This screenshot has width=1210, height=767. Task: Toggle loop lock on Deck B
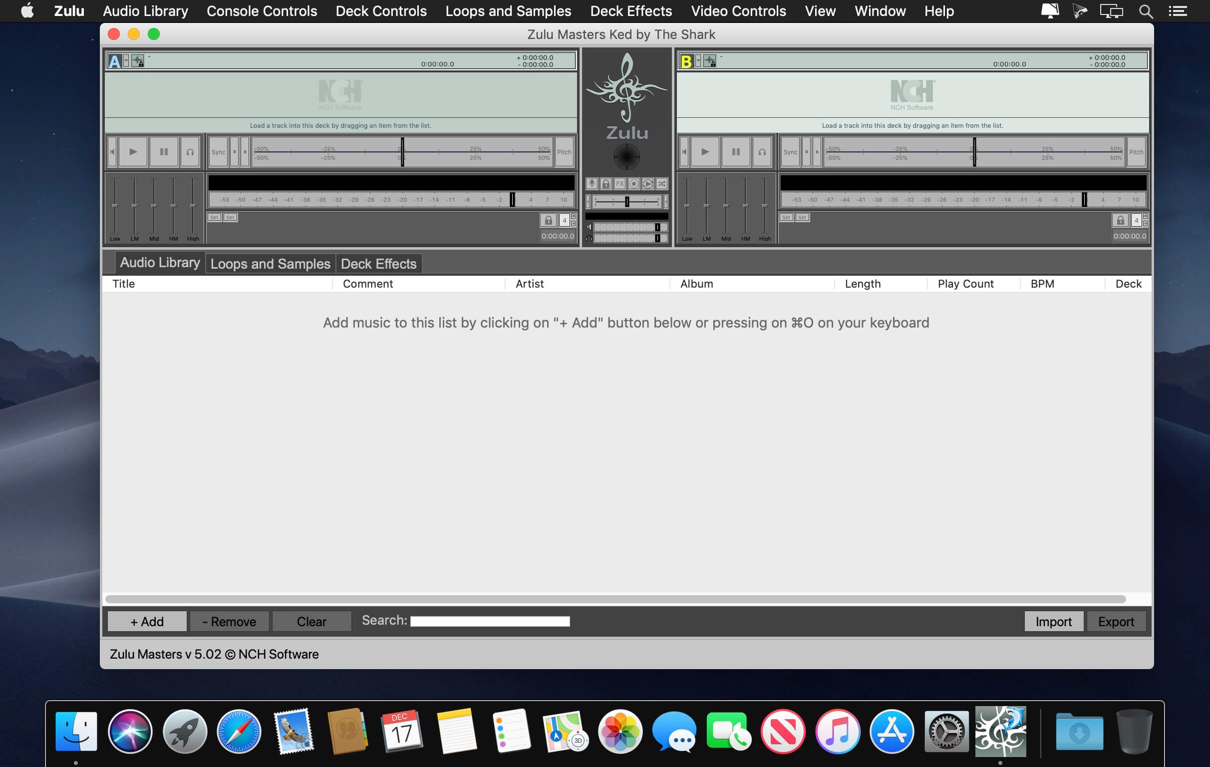click(x=1120, y=220)
